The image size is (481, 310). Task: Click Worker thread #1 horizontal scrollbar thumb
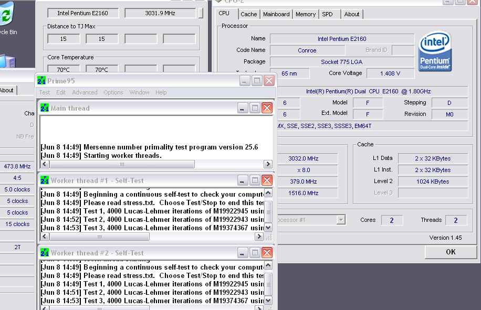(99, 236)
